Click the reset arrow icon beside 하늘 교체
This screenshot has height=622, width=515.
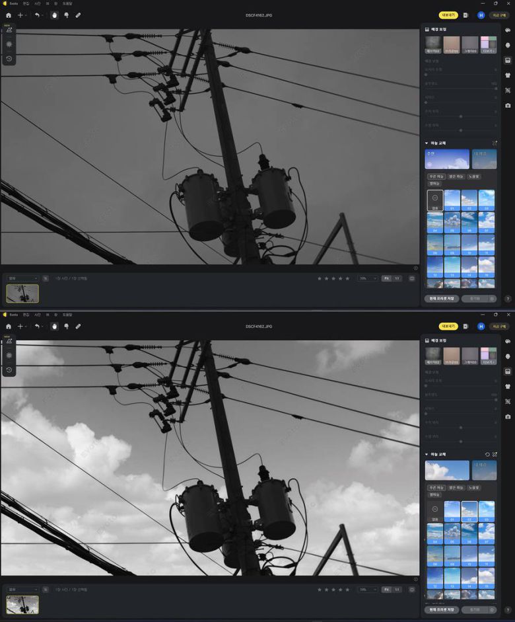click(487, 454)
